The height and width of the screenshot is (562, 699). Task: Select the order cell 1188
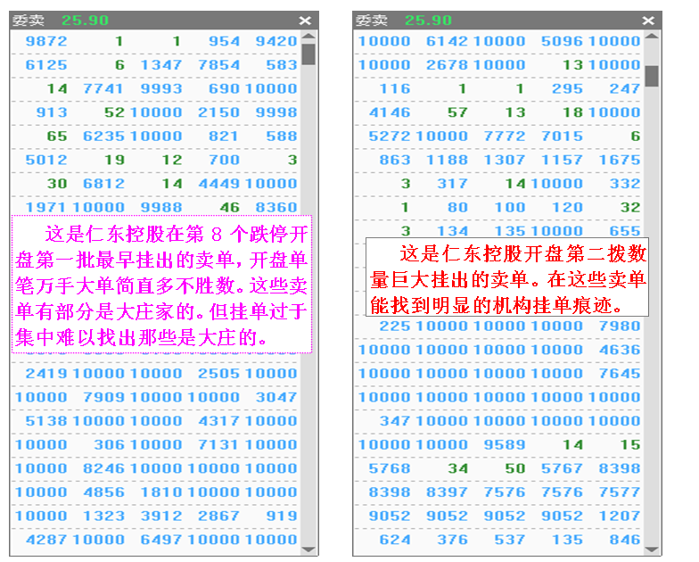pyautogui.click(x=448, y=160)
